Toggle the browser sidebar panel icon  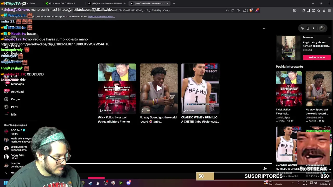pyautogui.click(x=308, y=10)
